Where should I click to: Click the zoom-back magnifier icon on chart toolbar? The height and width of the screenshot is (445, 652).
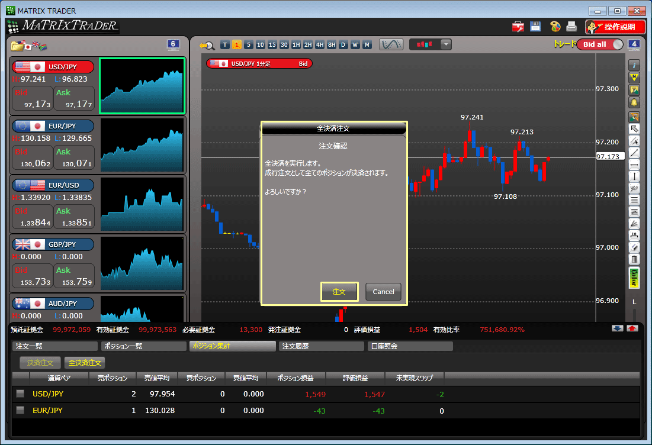point(207,46)
